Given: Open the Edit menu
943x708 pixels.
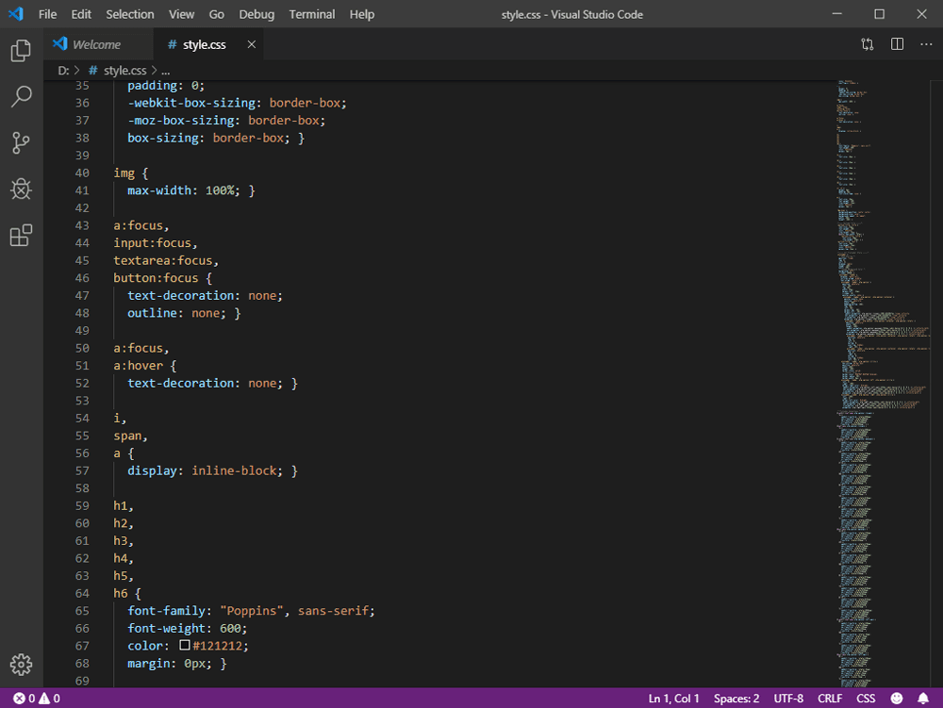Looking at the screenshot, I should click(81, 14).
